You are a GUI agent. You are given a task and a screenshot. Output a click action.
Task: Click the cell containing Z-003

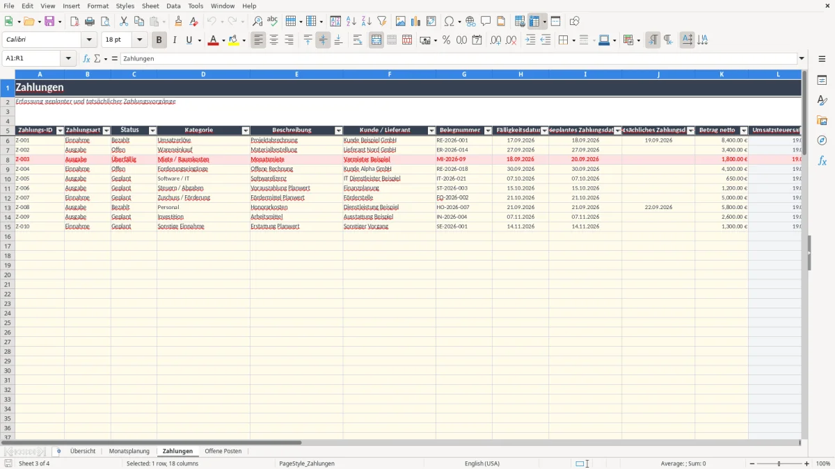coord(40,159)
